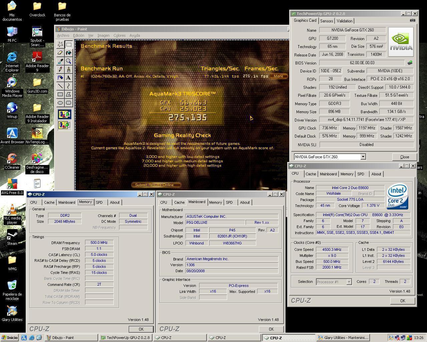Pick the Curve tool in Paint
The image size is (427, 342).
click(x=69, y=86)
